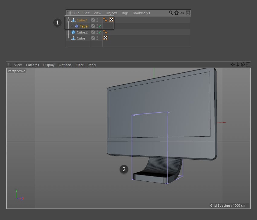Click the blue cube icon next to Cube.2
Viewport: 257px width, 220px height.
[x=74, y=32]
